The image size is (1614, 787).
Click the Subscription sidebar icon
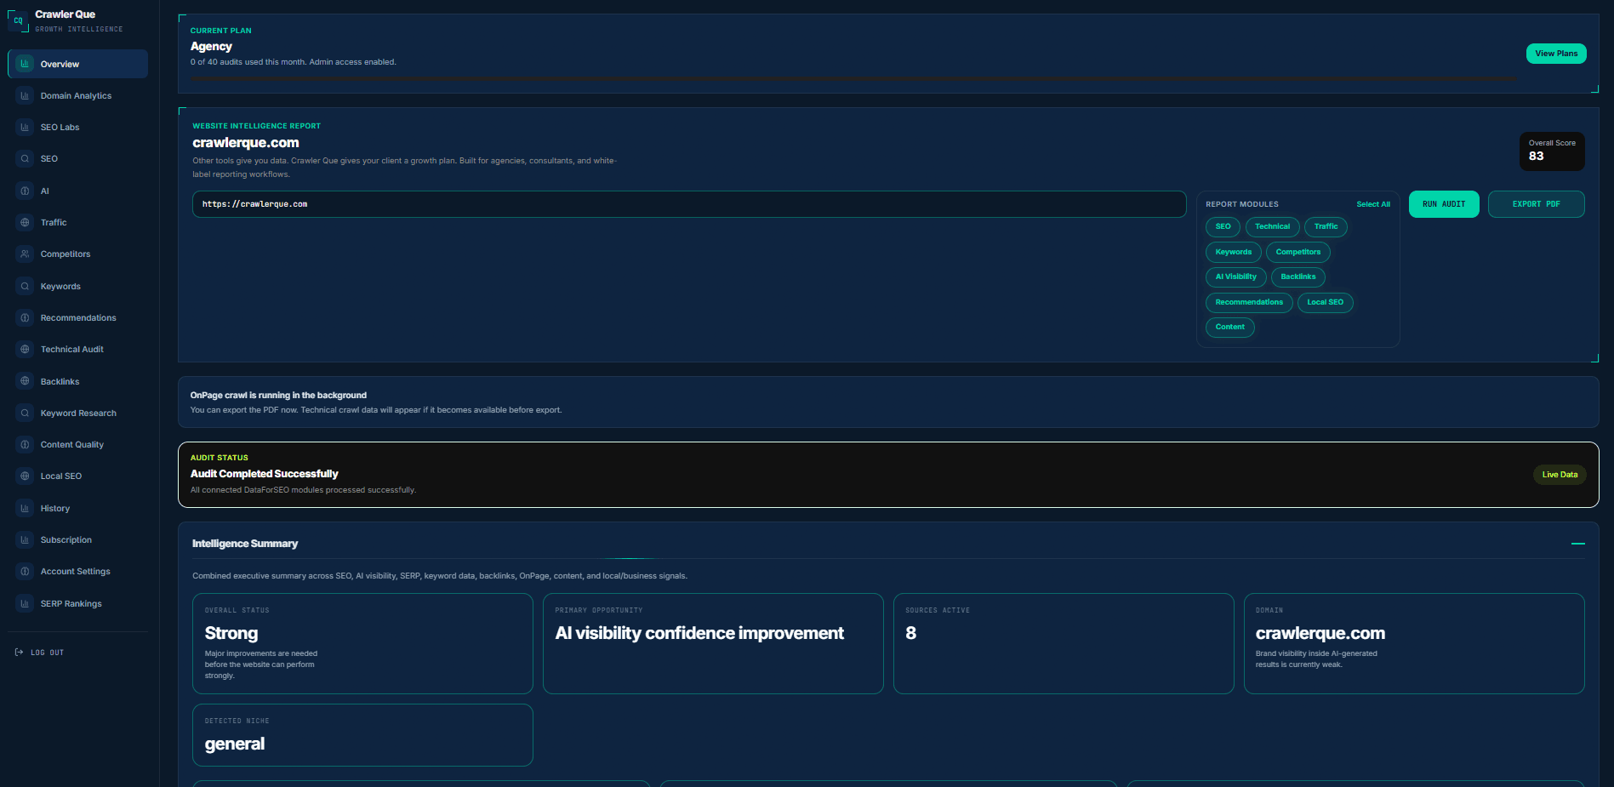[x=25, y=539]
